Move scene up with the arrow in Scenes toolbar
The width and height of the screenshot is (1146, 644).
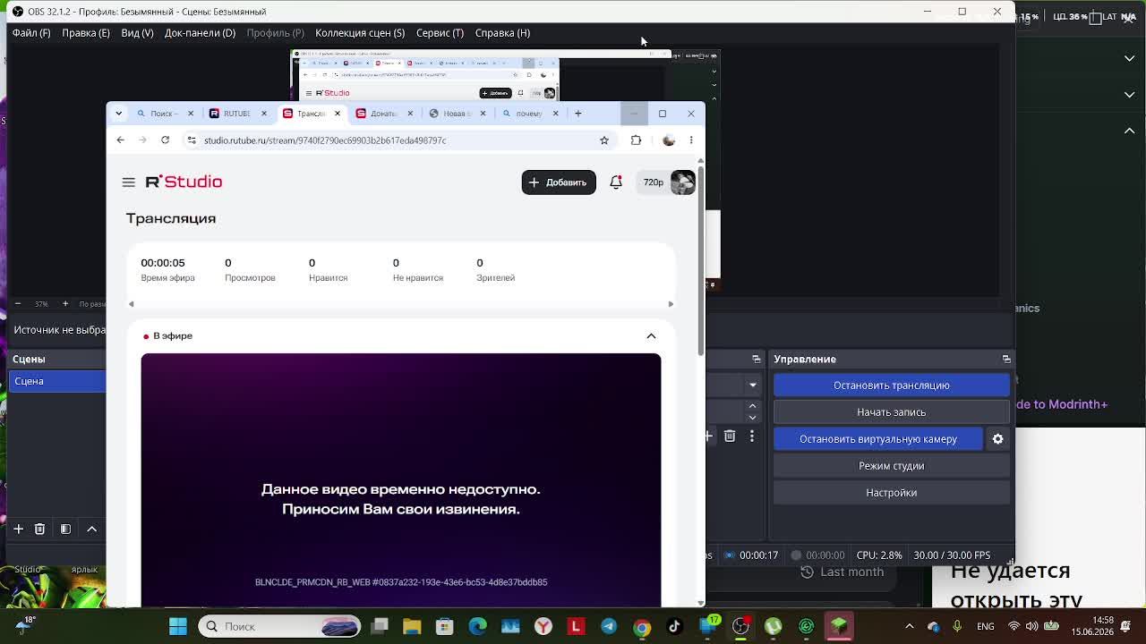(x=91, y=529)
